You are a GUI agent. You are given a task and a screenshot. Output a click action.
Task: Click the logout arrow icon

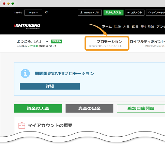click(128, 13)
